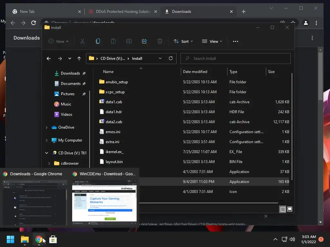Open the Sort dropdown menu

coord(183,41)
